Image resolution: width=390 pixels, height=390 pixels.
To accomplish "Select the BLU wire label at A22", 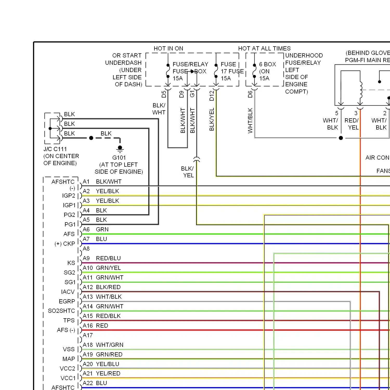I will 101,383.
